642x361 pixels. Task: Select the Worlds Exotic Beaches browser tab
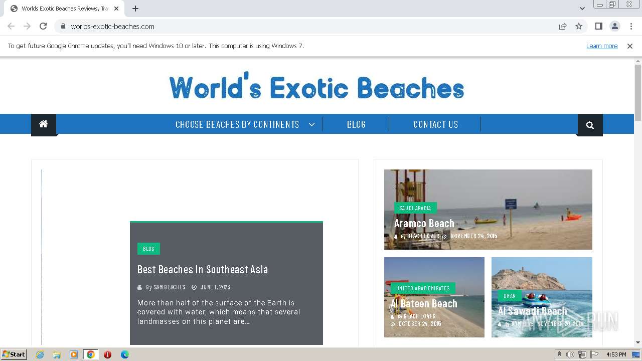pyautogui.click(x=64, y=9)
